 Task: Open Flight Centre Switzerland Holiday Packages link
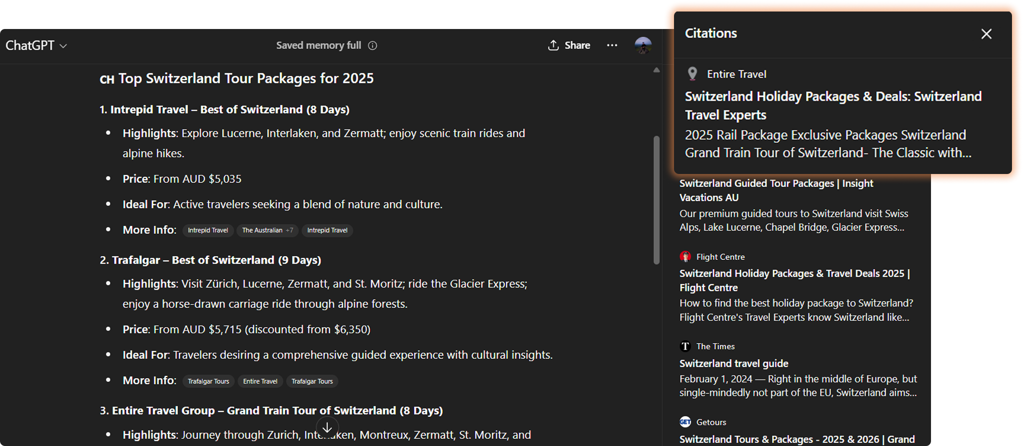point(794,280)
